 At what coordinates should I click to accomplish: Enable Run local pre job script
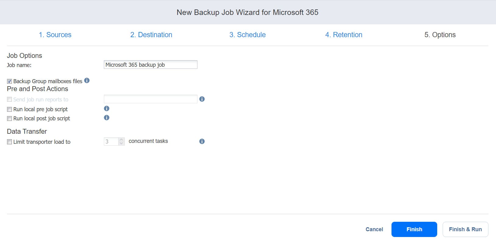pos(9,109)
